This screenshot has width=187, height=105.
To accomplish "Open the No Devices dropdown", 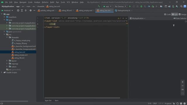I will point(120,6).
